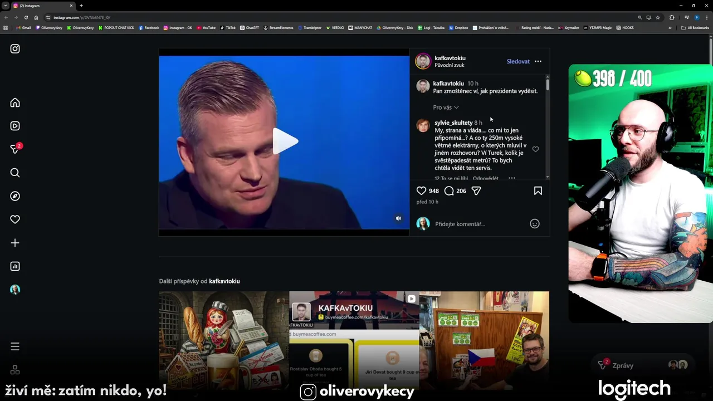Like the post with 948 likes

(422, 190)
